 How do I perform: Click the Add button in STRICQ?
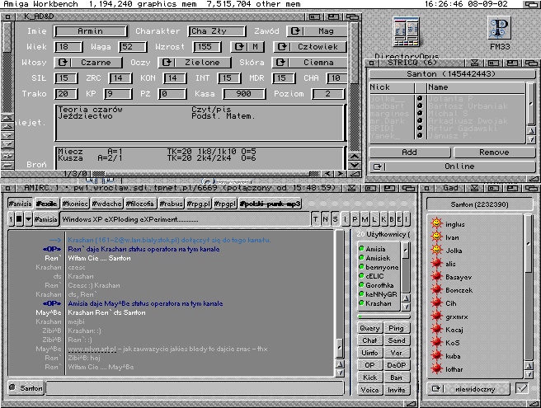[x=410, y=152]
